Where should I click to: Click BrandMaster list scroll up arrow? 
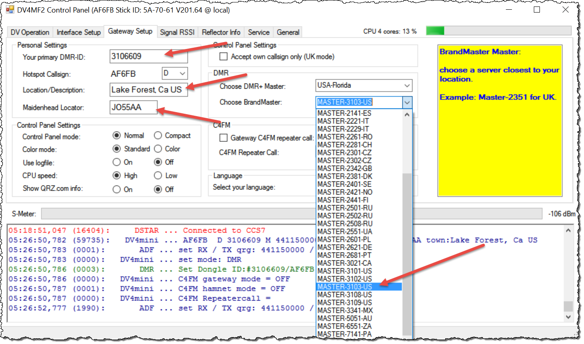tap(407, 115)
